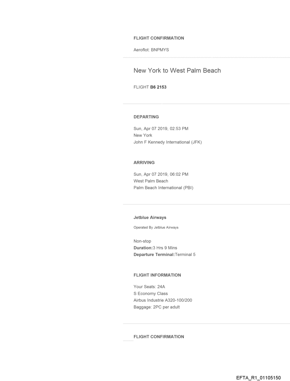The image size is (290, 381).
Task: Click the ARRIVING section heading
Action: tap(145, 162)
